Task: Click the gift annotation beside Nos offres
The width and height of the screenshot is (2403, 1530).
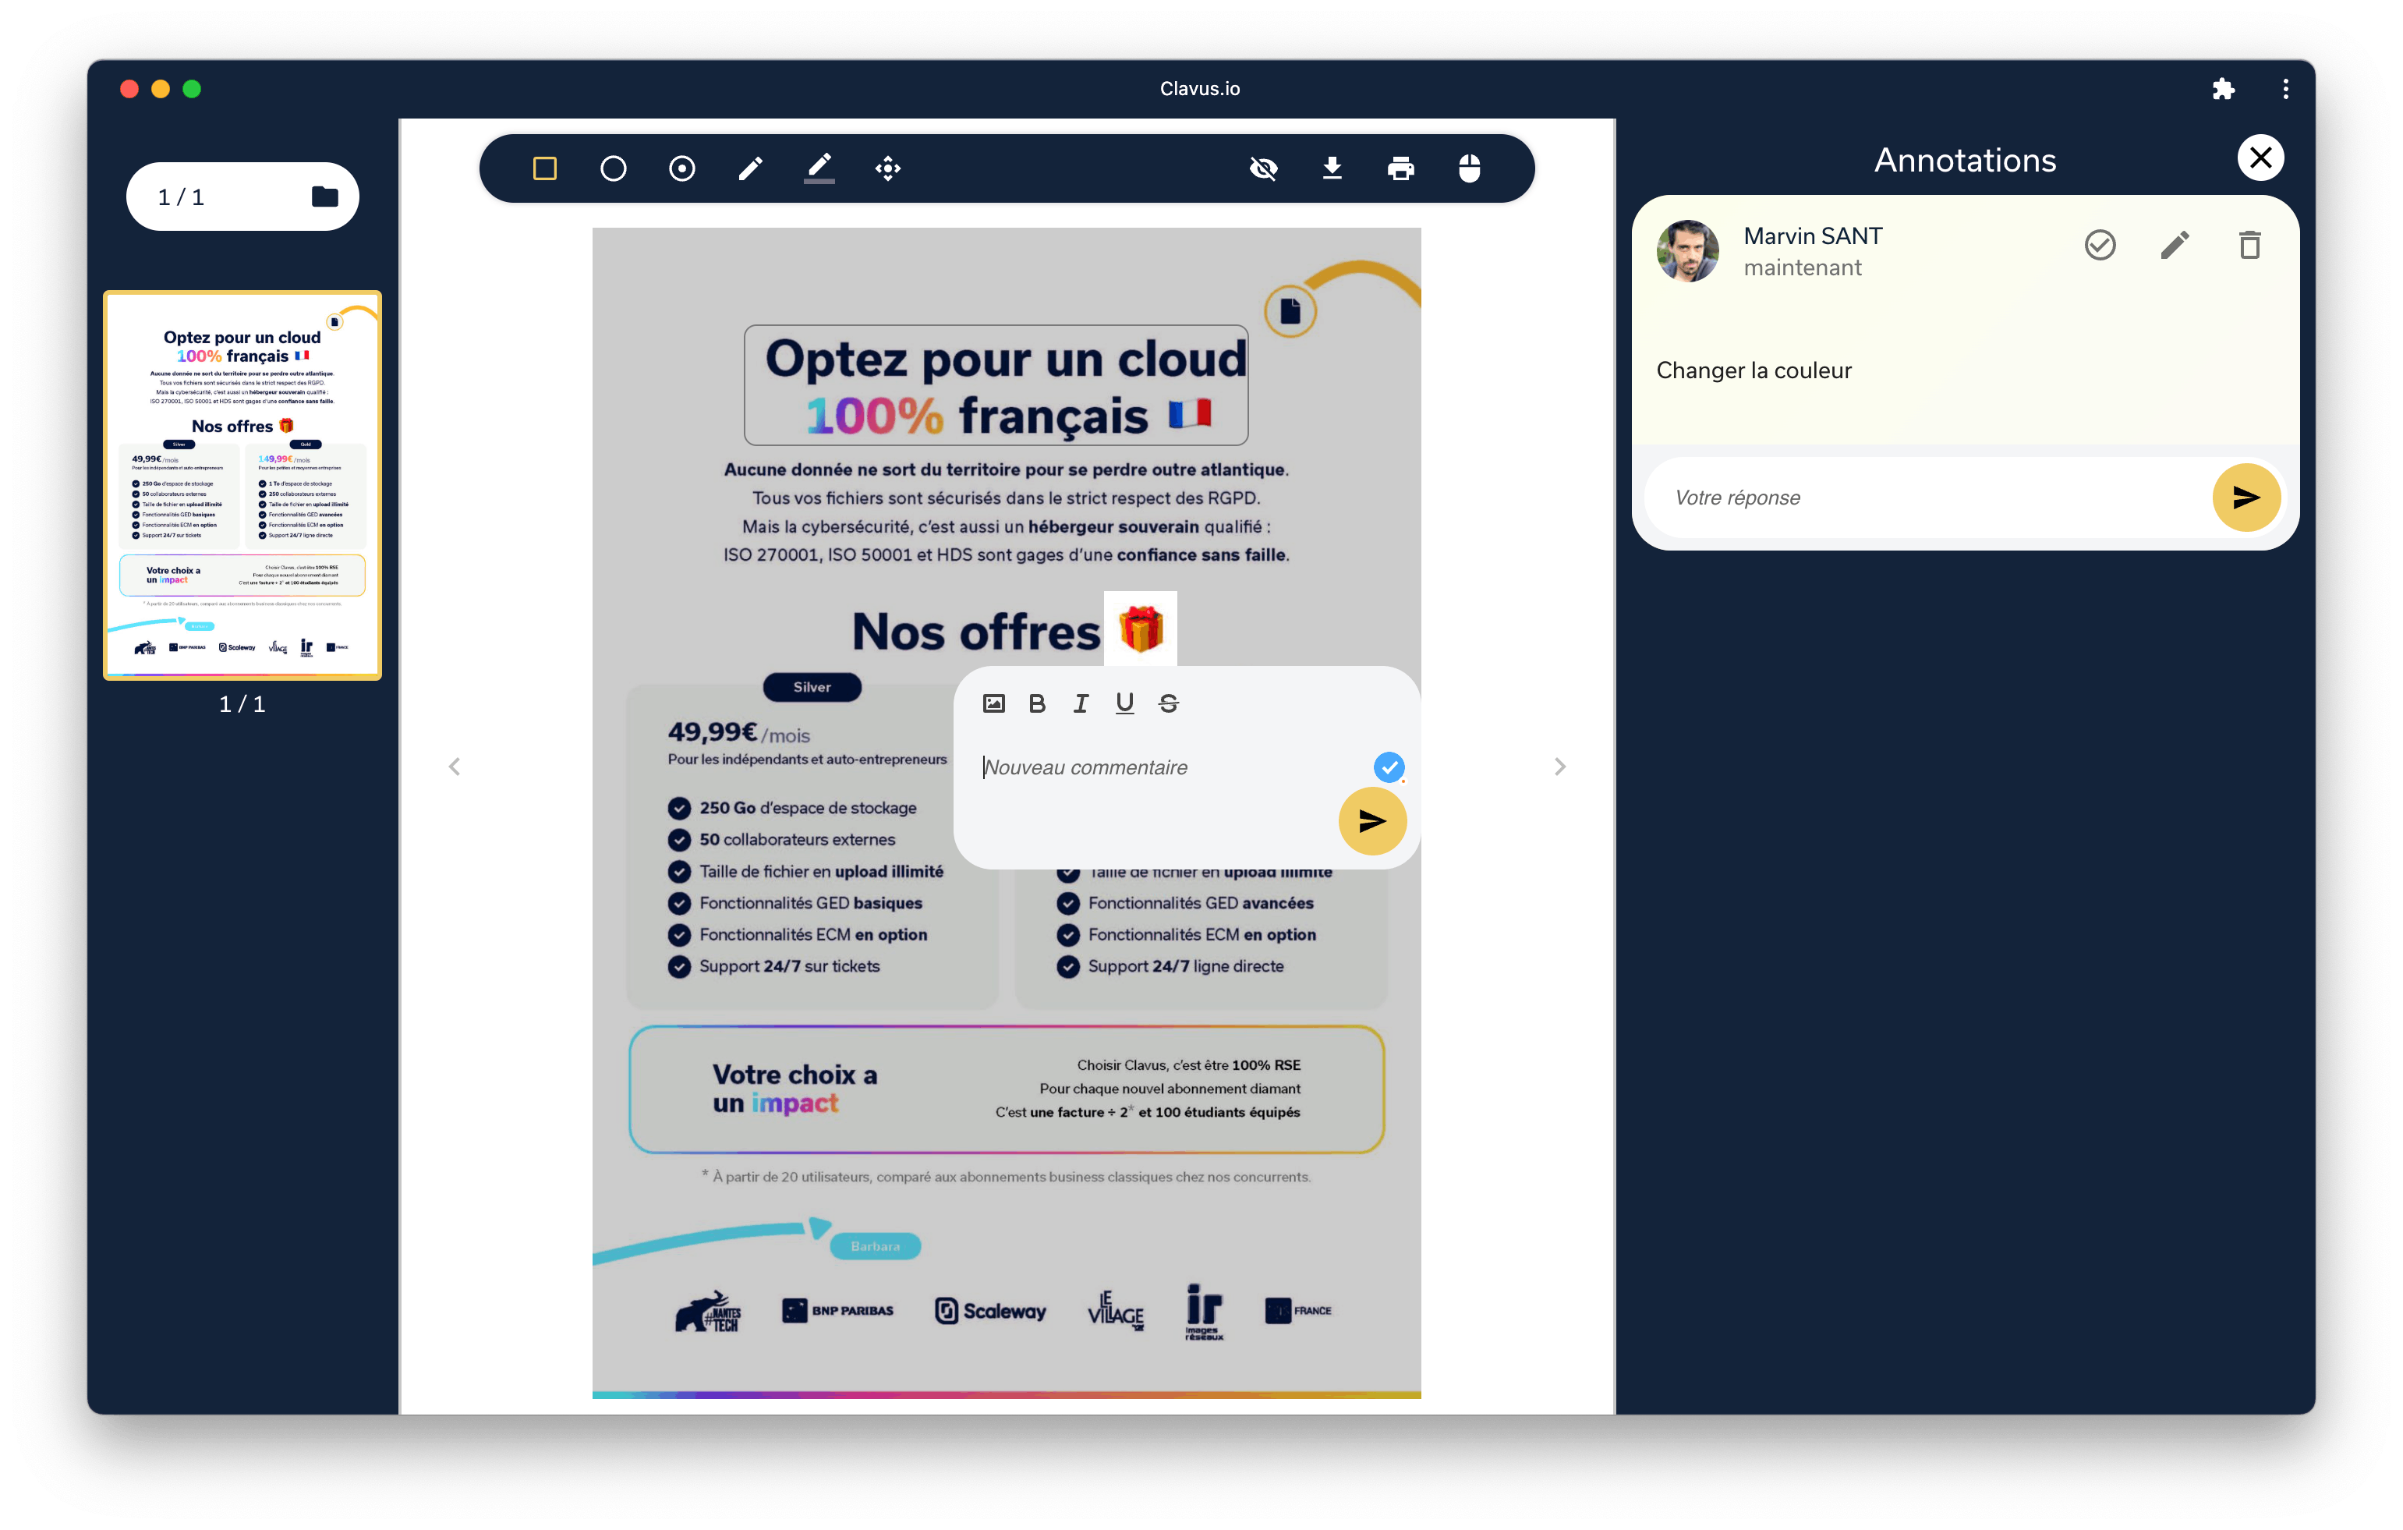Action: point(1141,629)
